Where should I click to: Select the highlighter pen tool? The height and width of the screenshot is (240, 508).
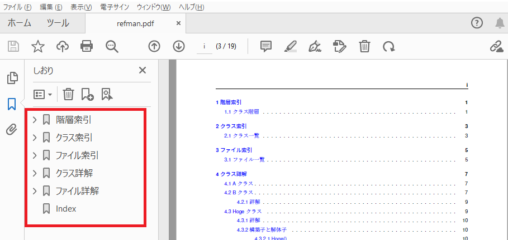point(290,46)
